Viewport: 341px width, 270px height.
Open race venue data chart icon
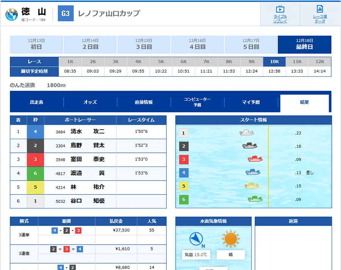[x=319, y=9]
